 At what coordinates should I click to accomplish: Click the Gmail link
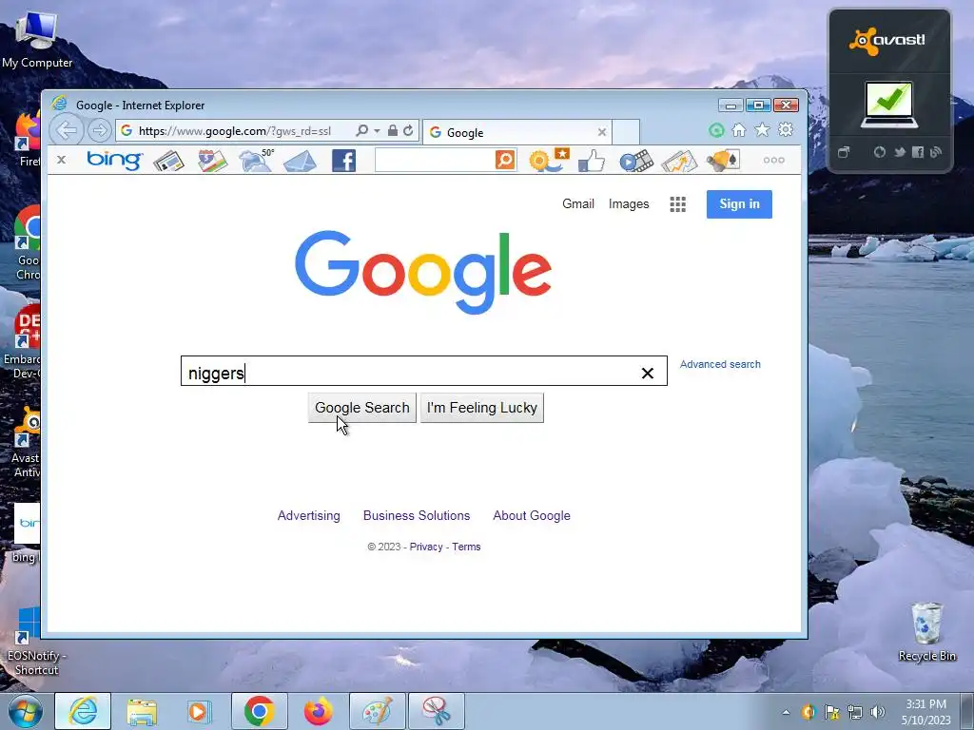(x=578, y=204)
